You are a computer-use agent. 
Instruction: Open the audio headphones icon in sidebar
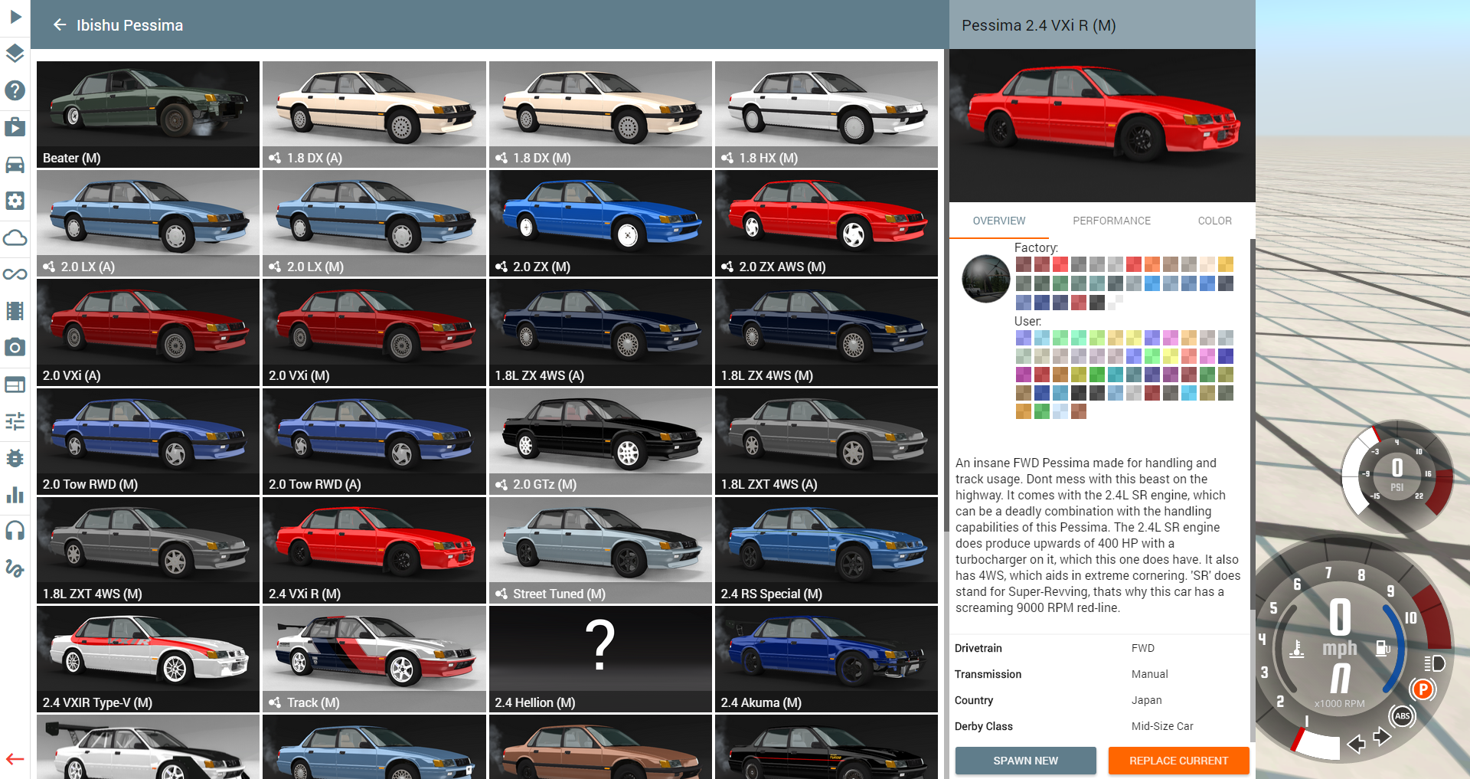(x=15, y=530)
